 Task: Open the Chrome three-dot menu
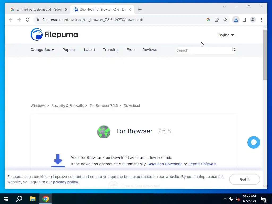[x=261, y=20]
